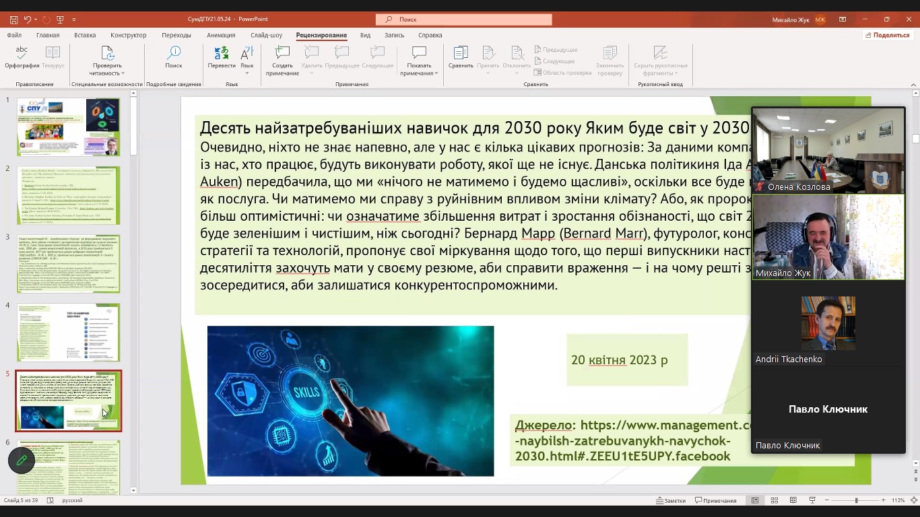Screen dimensions: 920x517
Task: Click the Сравнить compare presentations icon
Action: coord(461,57)
